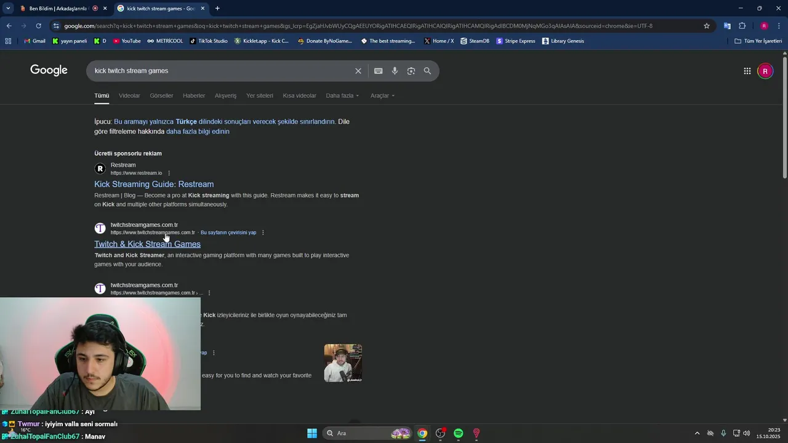This screenshot has width=788, height=443.
Task: Expand the Daha fazla filter dropdown
Action: point(342,95)
